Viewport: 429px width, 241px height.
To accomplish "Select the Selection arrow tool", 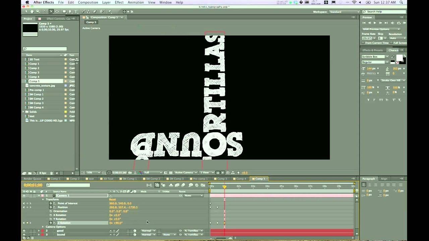I will (26, 11).
